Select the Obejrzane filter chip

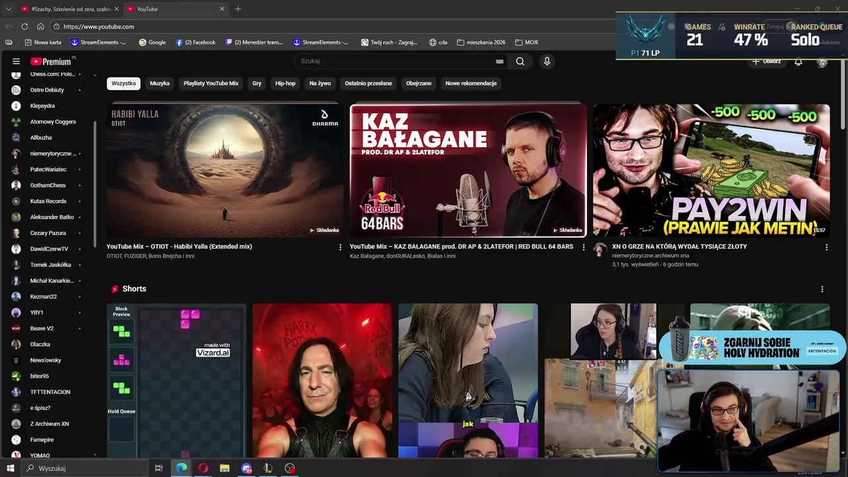point(419,83)
